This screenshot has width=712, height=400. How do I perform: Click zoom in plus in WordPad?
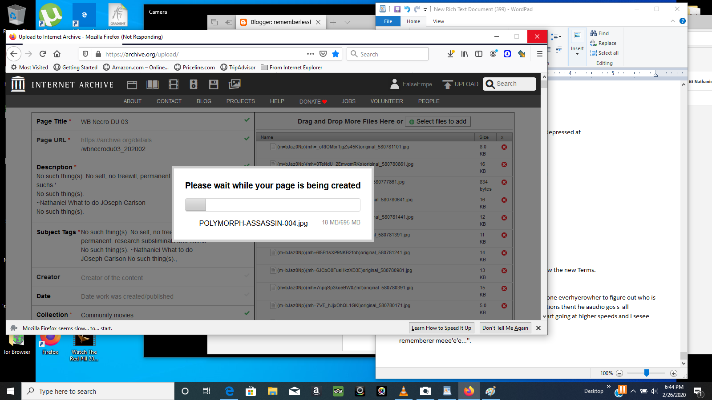coord(674,373)
